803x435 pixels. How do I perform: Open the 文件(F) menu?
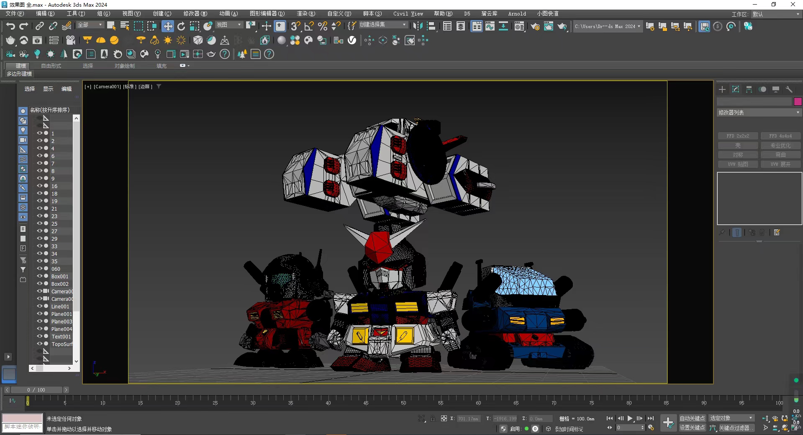pyautogui.click(x=15, y=14)
